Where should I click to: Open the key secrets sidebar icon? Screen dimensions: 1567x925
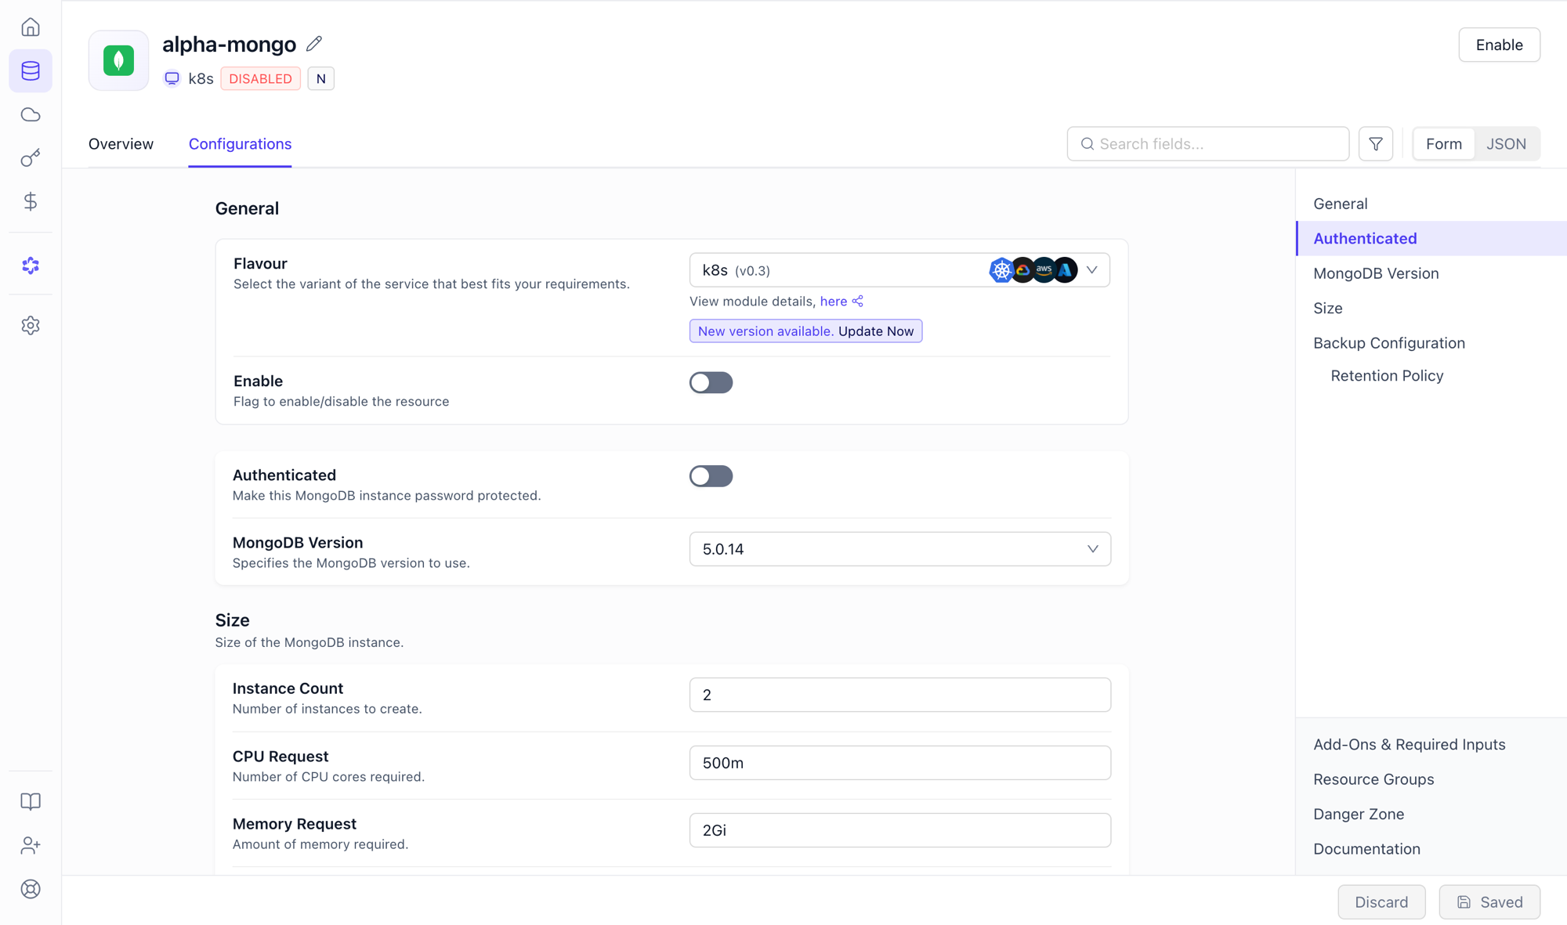click(x=31, y=158)
